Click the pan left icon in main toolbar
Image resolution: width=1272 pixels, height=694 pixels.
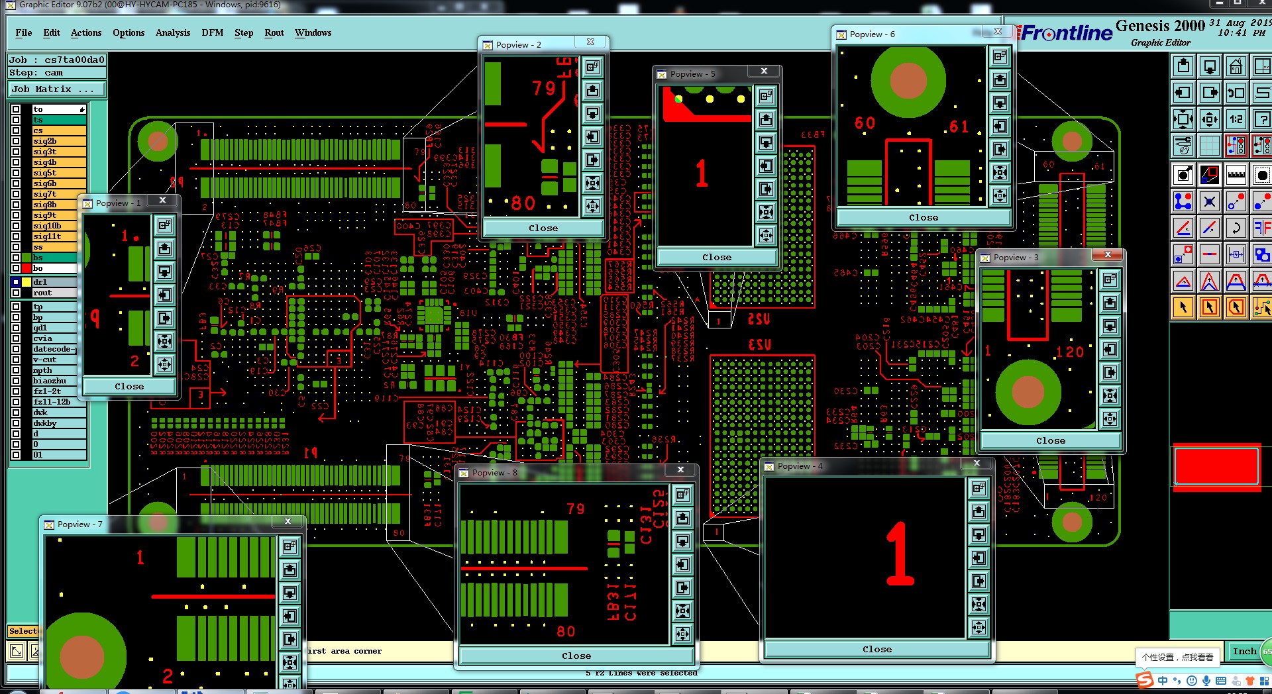coord(1183,93)
